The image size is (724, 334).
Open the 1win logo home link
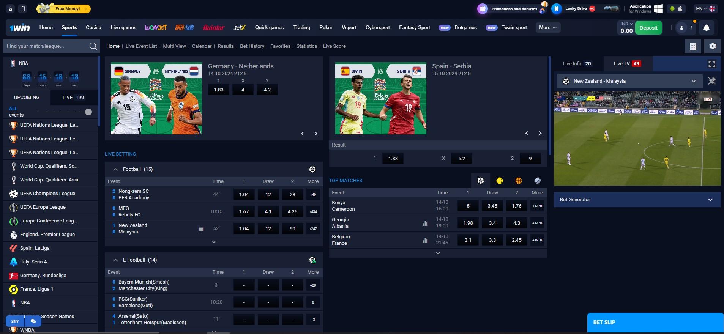pos(20,28)
